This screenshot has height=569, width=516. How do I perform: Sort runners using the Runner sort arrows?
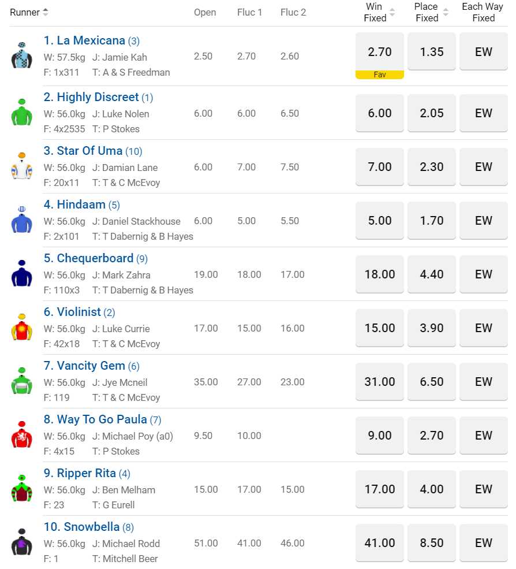click(46, 12)
